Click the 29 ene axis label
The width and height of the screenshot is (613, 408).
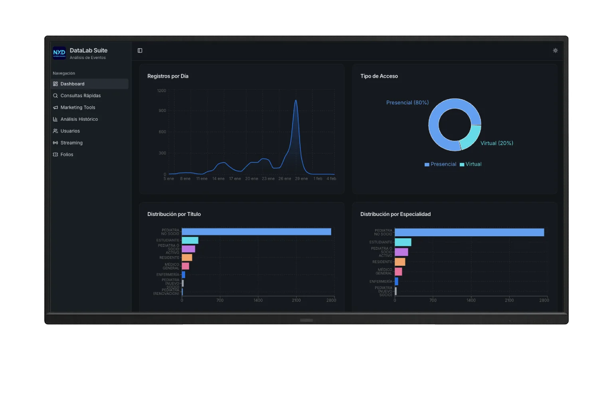[301, 178]
